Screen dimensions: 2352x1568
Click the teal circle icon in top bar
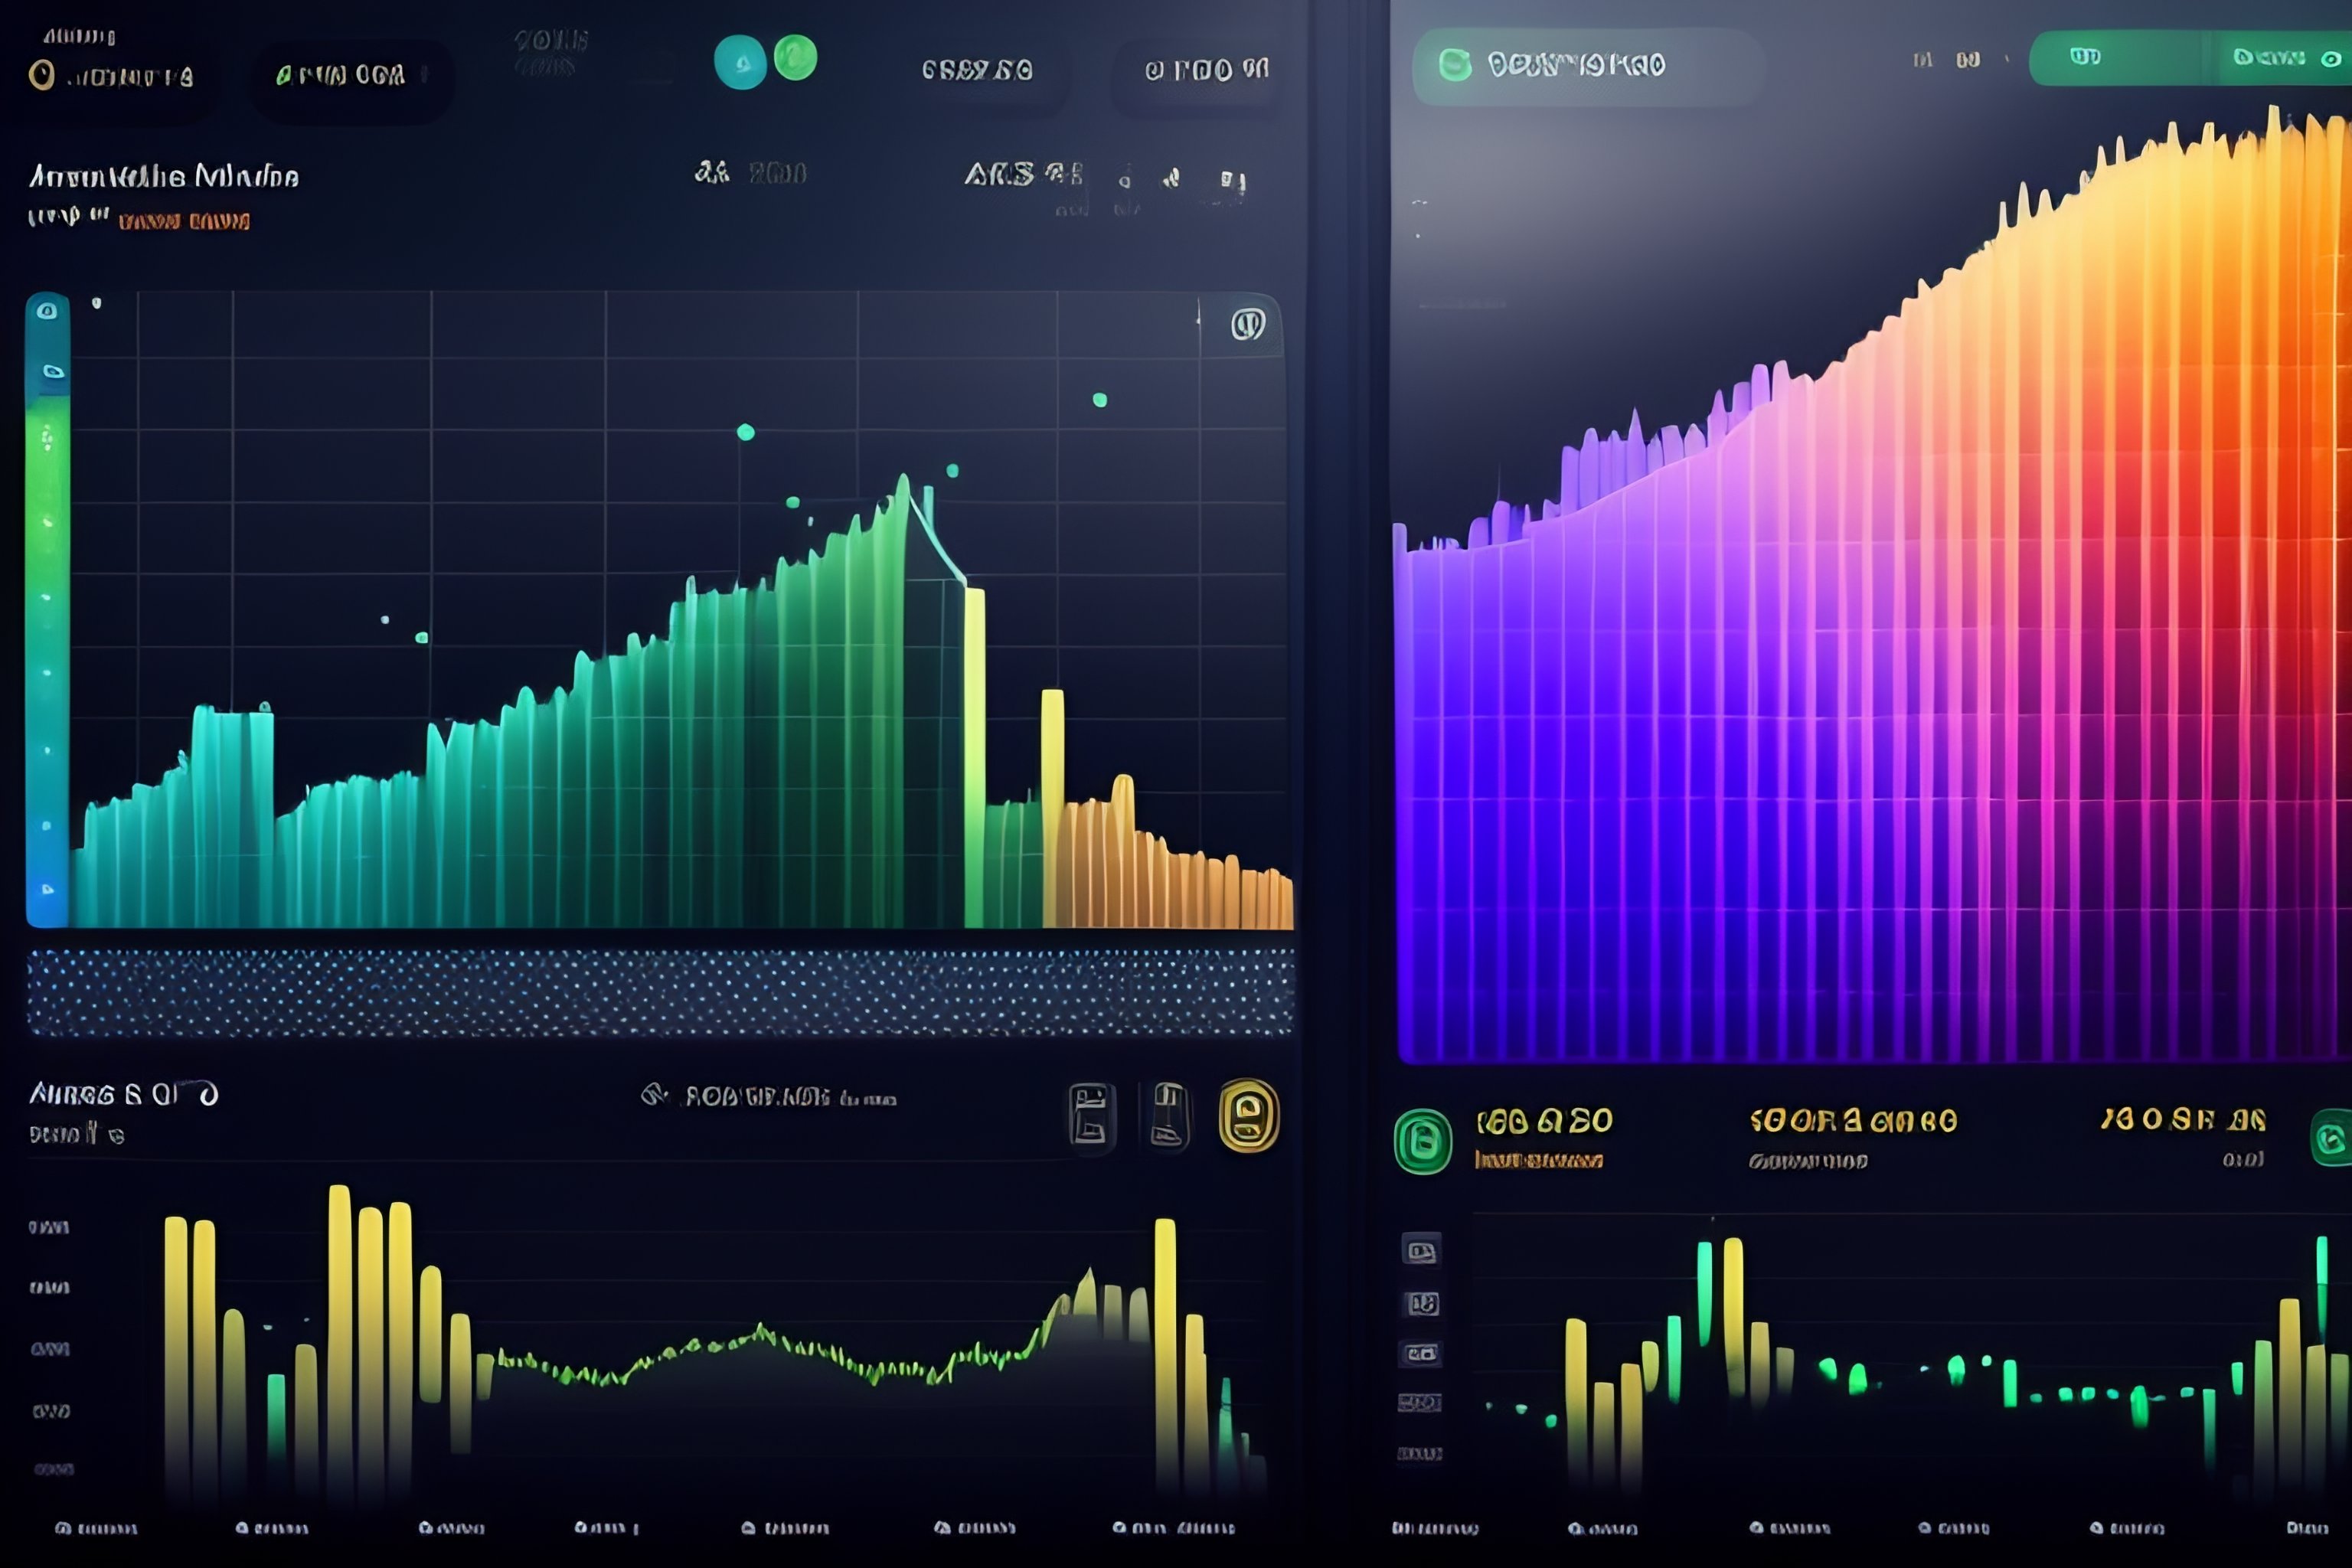pos(740,62)
